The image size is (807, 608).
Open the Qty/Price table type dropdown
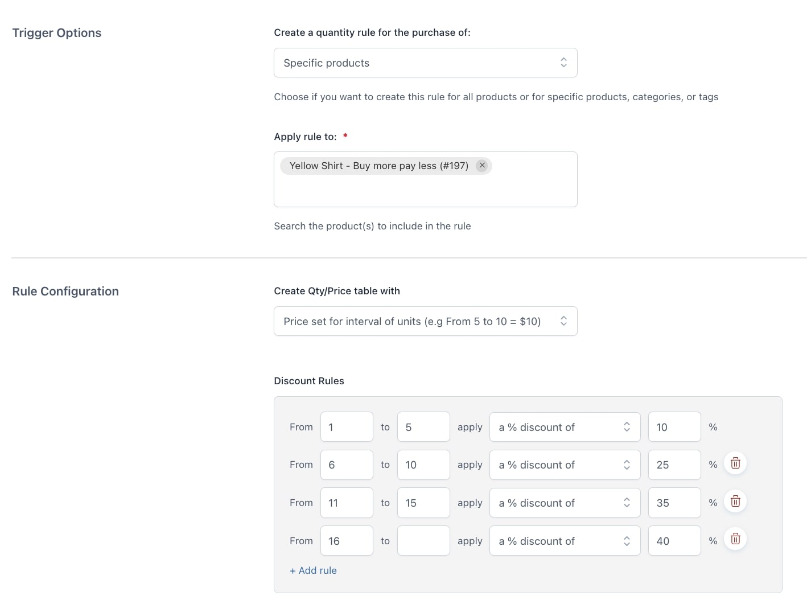pos(425,322)
